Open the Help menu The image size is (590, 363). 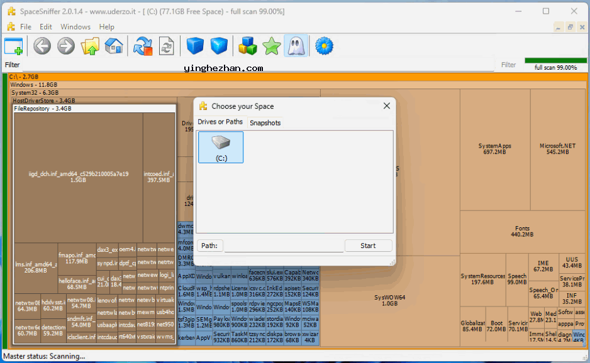click(106, 26)
